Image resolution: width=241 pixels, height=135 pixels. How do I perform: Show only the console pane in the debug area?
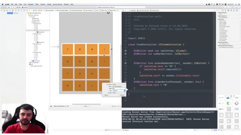tap(216, 130)
